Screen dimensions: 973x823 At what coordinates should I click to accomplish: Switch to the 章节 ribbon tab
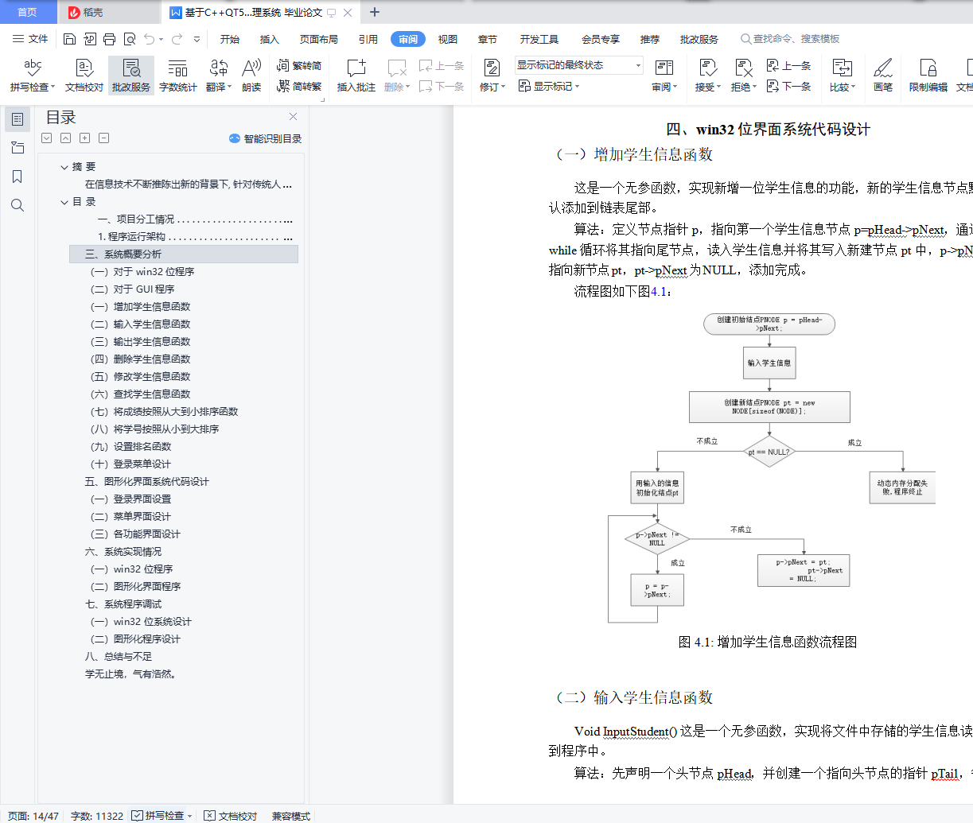point(488,39)
